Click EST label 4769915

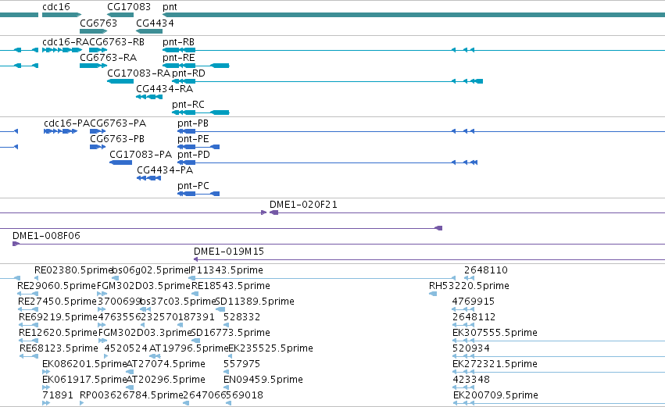pos(474,302)
